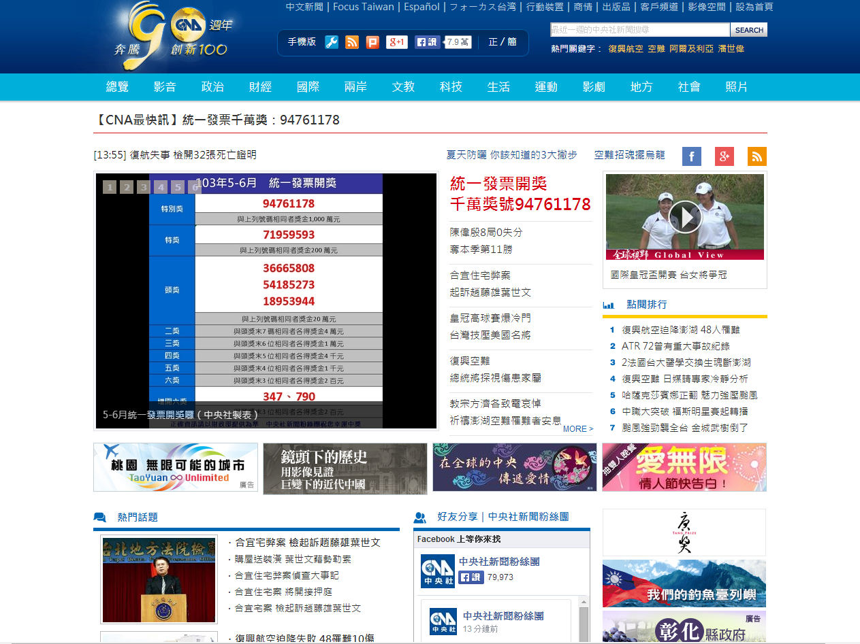
Task: Open the 國際 navigation tab
Action: 308,87
